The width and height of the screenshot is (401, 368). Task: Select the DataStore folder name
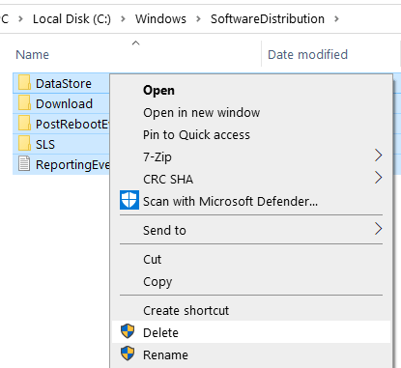(64, 84)
